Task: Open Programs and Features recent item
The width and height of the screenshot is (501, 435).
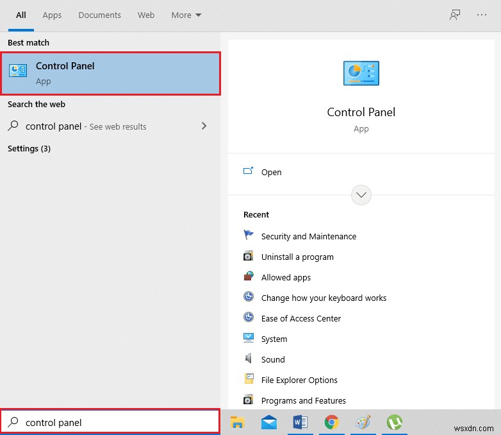Action: click(303, 400)
